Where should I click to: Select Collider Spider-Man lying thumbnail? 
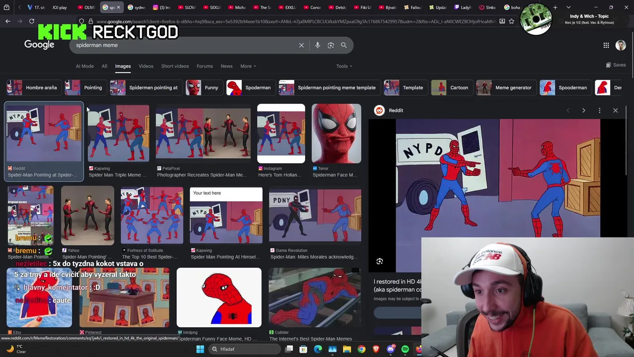point(315,297)
